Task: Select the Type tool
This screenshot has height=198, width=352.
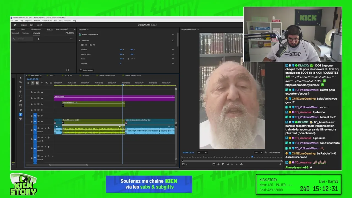Action: pos(21,114)
